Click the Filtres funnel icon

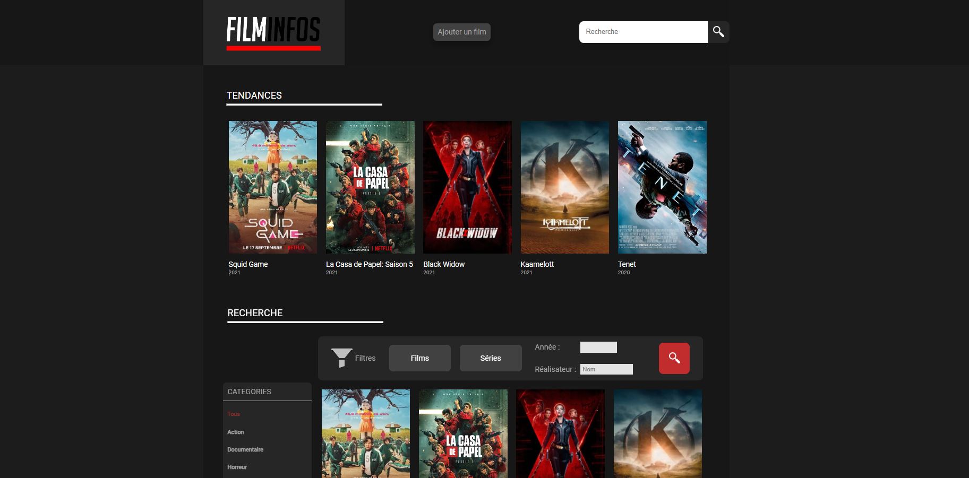click(341, 358)
